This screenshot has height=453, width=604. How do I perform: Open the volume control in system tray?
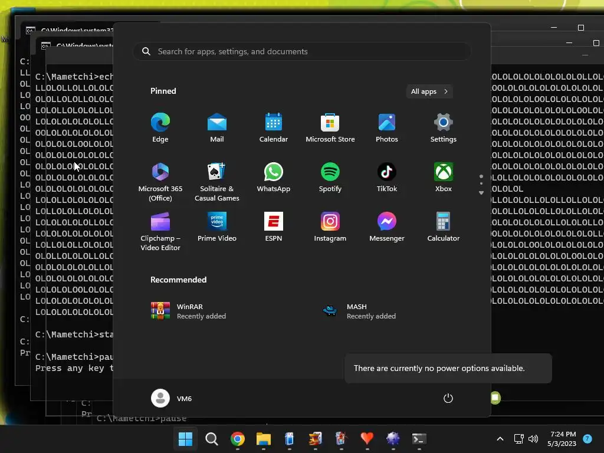click(x=533, y=439)
